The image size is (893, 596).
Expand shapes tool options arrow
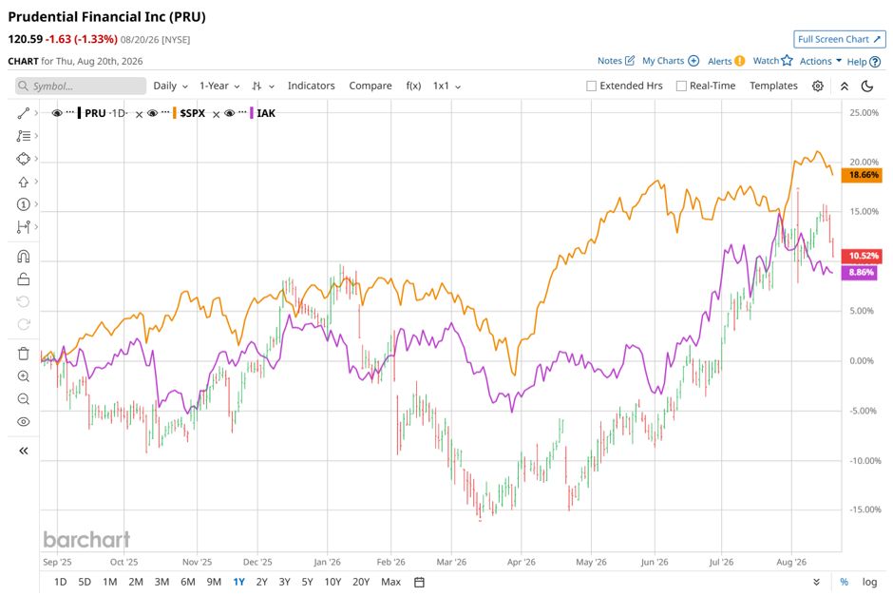(x=36, y=159)
